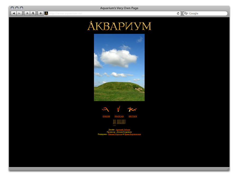Image resolution: width=238 pixels, height=176 pixels.
Task: Open the DEUTSCH language link
Action: point(133,116)
